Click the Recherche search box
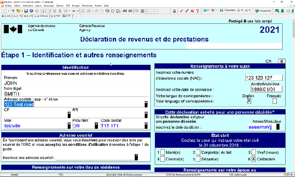 click(x=152, y=11)
